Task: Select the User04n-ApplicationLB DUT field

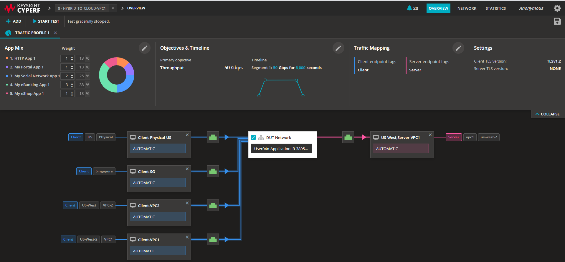Action: point(281,149)
